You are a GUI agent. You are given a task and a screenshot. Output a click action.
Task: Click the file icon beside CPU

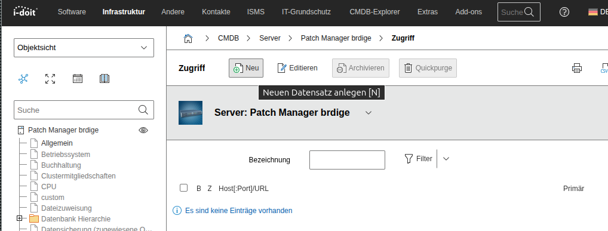pos(33,186)
